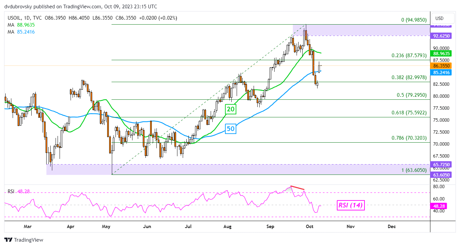Click the May label on time axis
Screen dimensions: 460x247
tap(106, 226)
